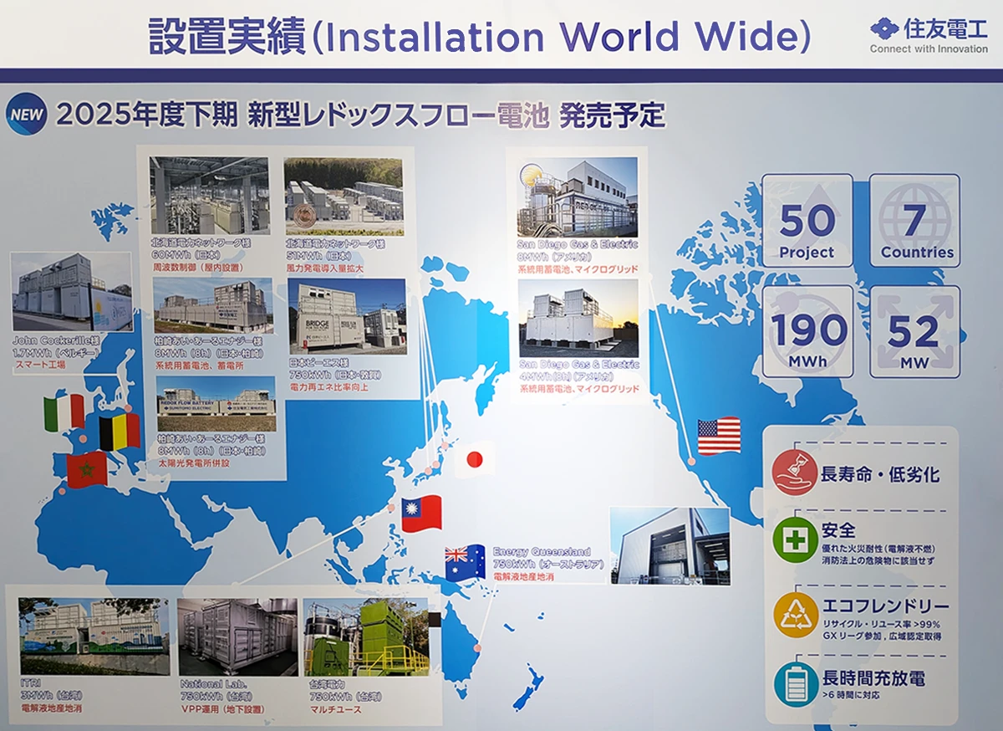Open the 190 MWh stat tile

(x=807, y=331)
